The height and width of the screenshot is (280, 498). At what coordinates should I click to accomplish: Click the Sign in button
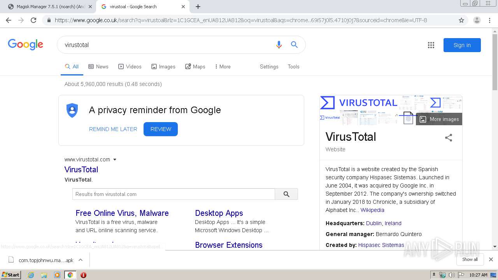462,45
